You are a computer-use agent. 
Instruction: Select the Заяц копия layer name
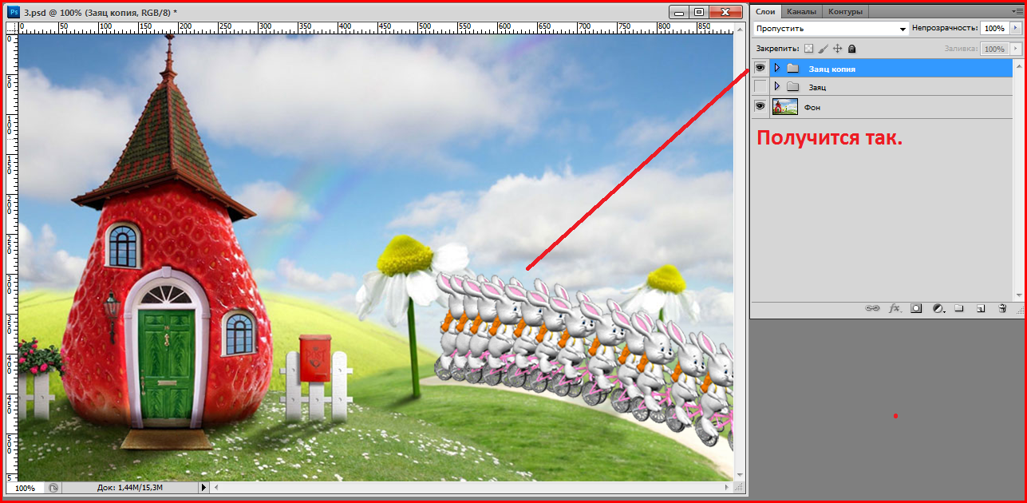(831, 69)
